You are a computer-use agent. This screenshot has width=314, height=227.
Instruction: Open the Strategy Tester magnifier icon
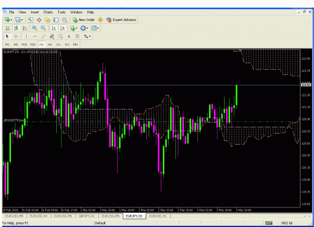tap(65, 20)
